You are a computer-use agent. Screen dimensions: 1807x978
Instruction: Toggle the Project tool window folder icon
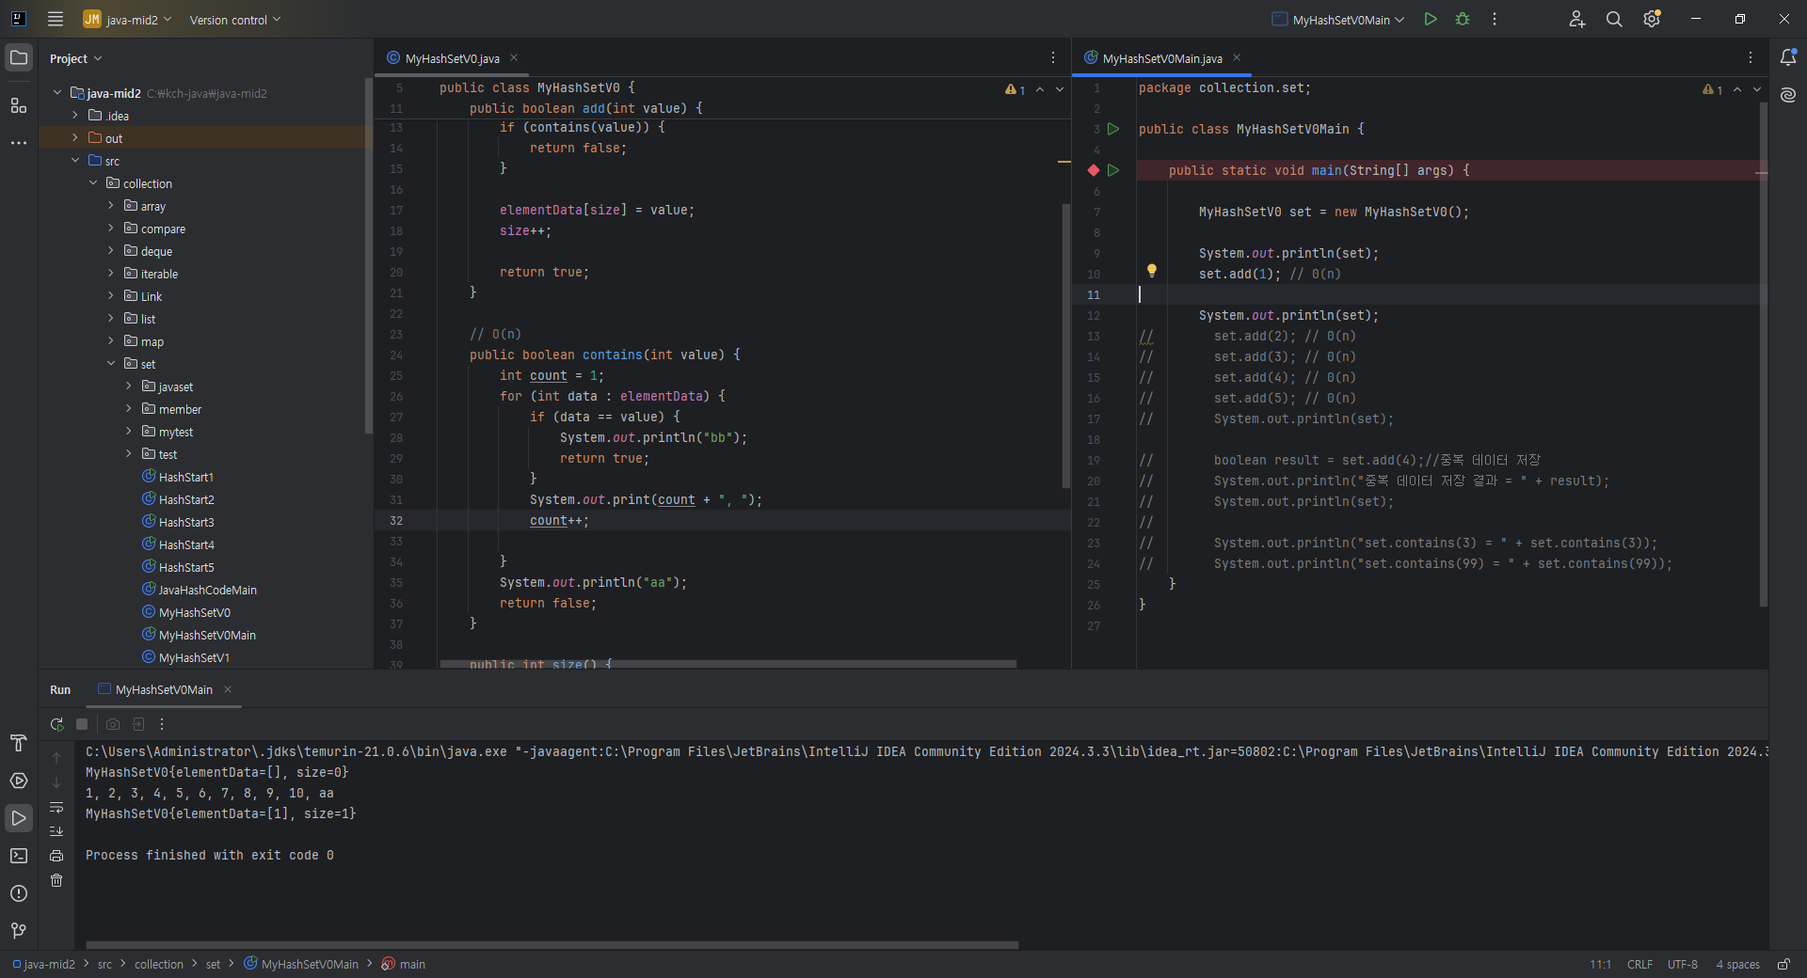[x=19, y=57]
